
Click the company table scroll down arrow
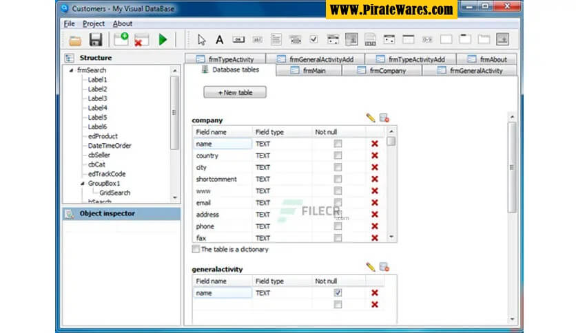tap(391, 237)
